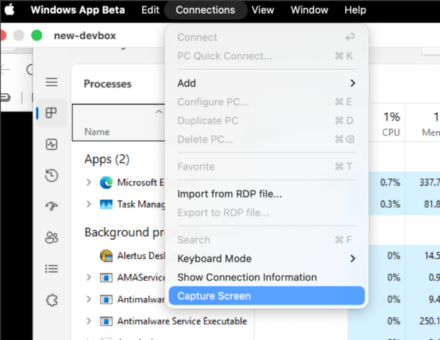
Task: Open the Keyboard Mode submenu
Action: coord(267,258)
